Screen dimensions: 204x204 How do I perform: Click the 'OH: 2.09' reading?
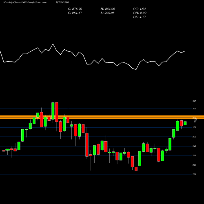[x=140, y=13]
